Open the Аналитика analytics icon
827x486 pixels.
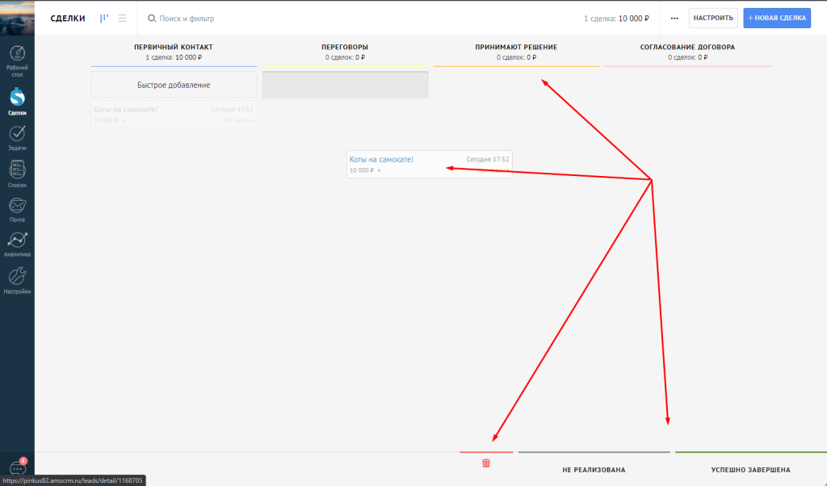(17, 241)
